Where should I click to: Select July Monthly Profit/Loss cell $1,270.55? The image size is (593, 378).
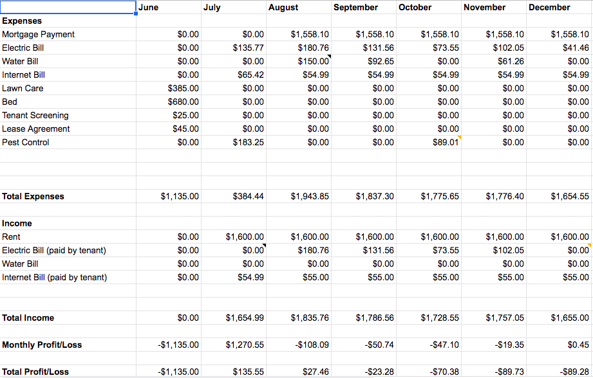pos(234,345)
